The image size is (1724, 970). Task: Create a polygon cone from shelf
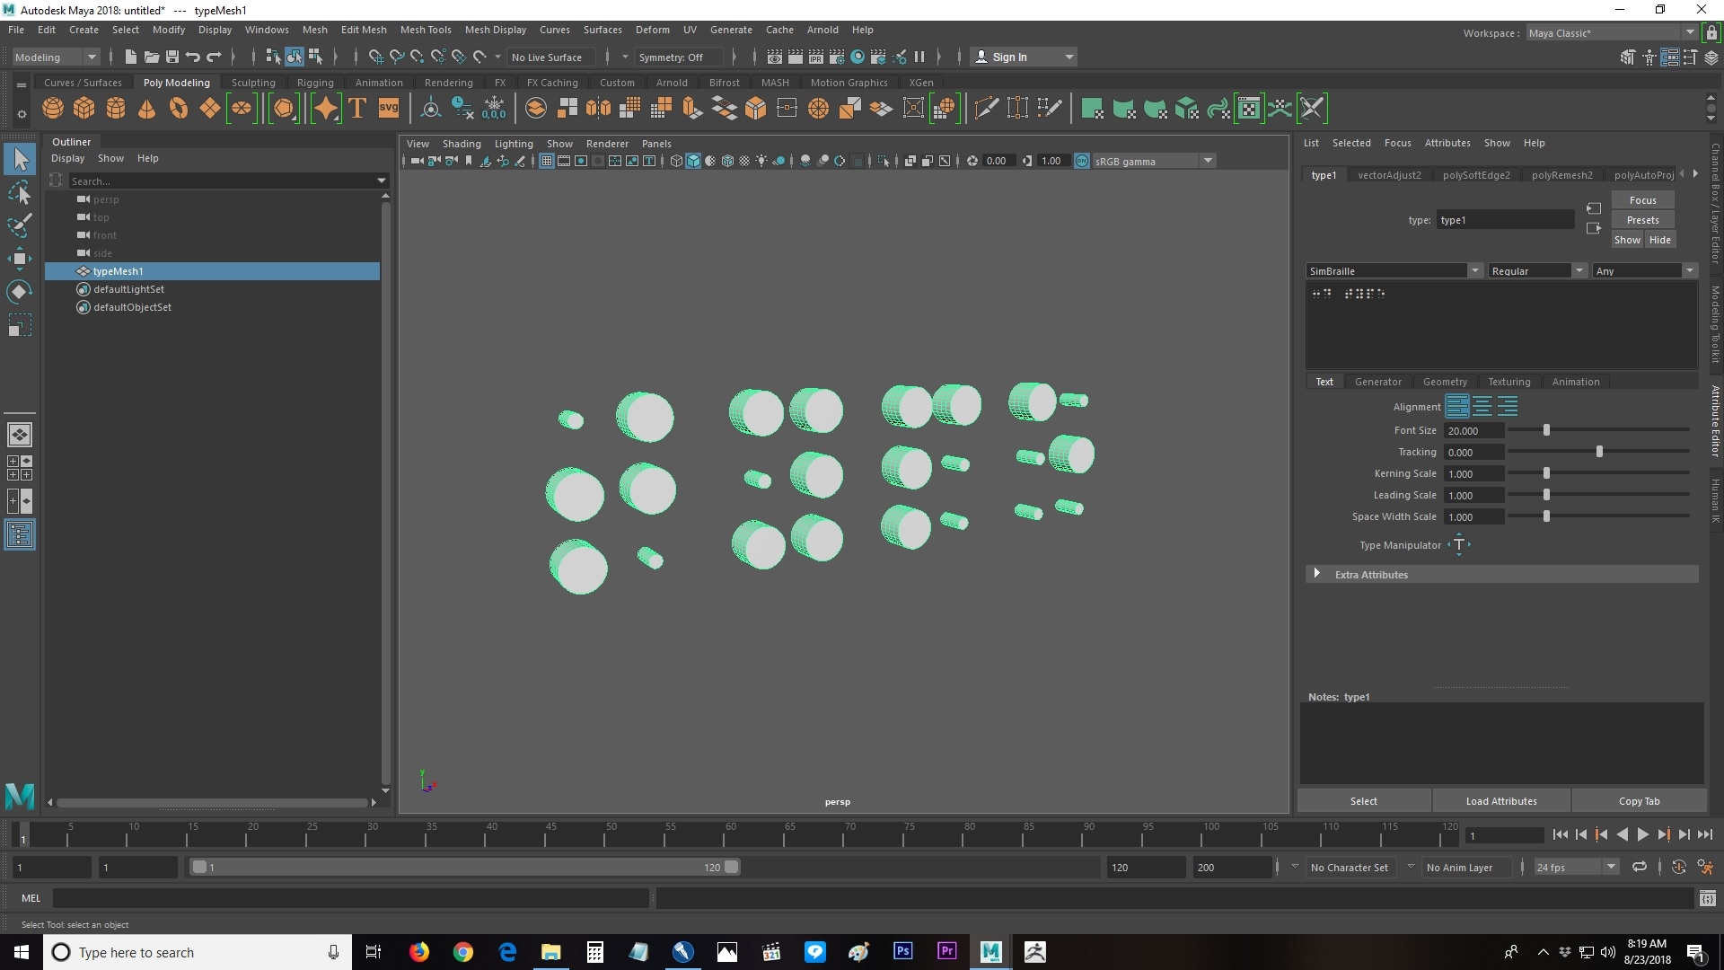(146, 109)
